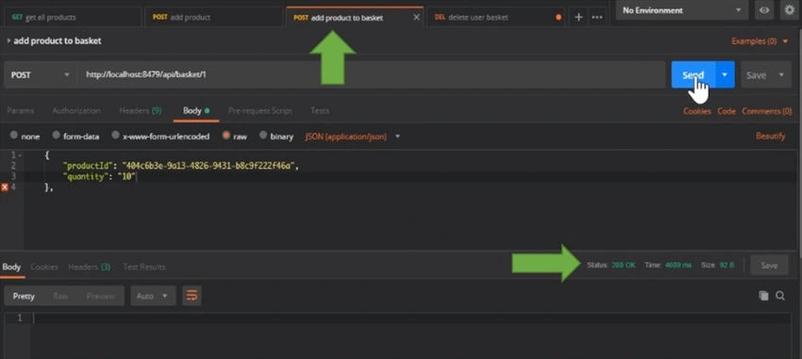
Task: Open Send button dropdown arrow
Action: pyautogui.click(x=725, y=74)
